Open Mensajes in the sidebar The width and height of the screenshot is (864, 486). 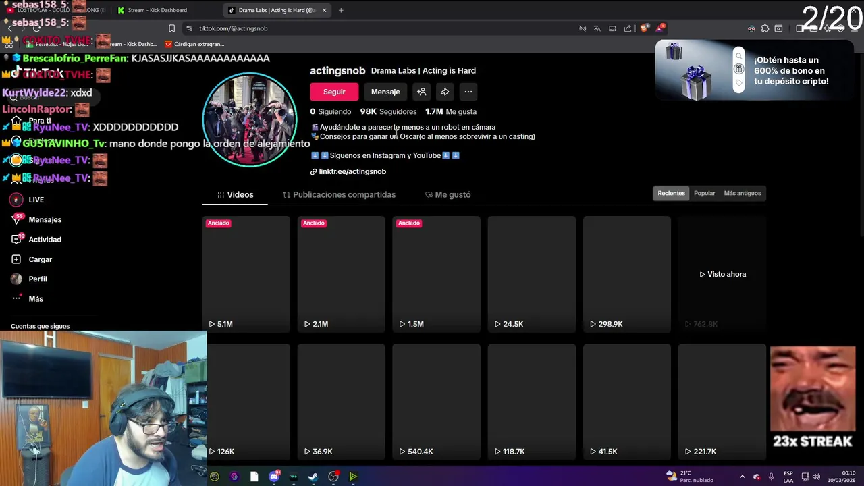(36, 220)
